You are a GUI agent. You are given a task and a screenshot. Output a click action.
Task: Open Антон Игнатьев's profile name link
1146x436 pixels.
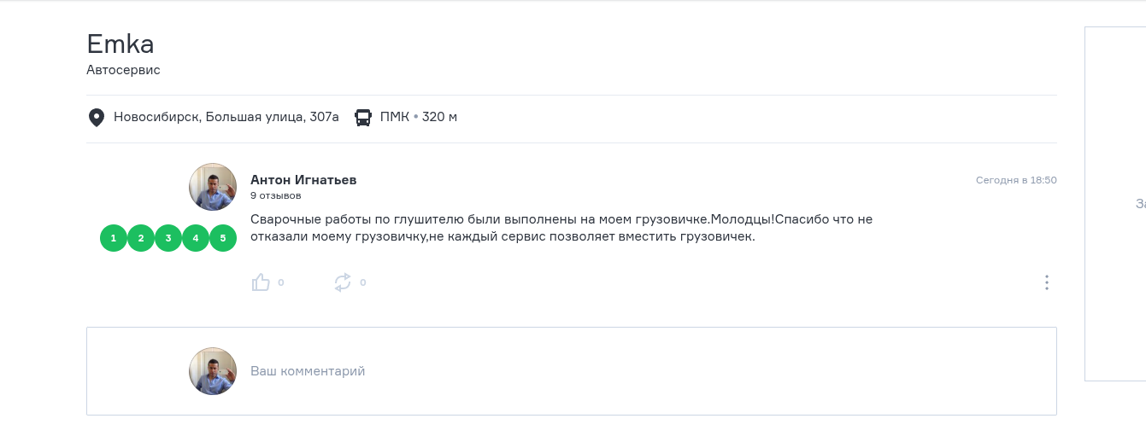pyautogui.click(x=303, y=180)
